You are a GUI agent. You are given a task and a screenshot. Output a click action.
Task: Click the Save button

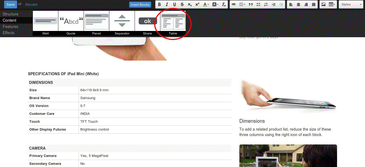tap(11, 4)
